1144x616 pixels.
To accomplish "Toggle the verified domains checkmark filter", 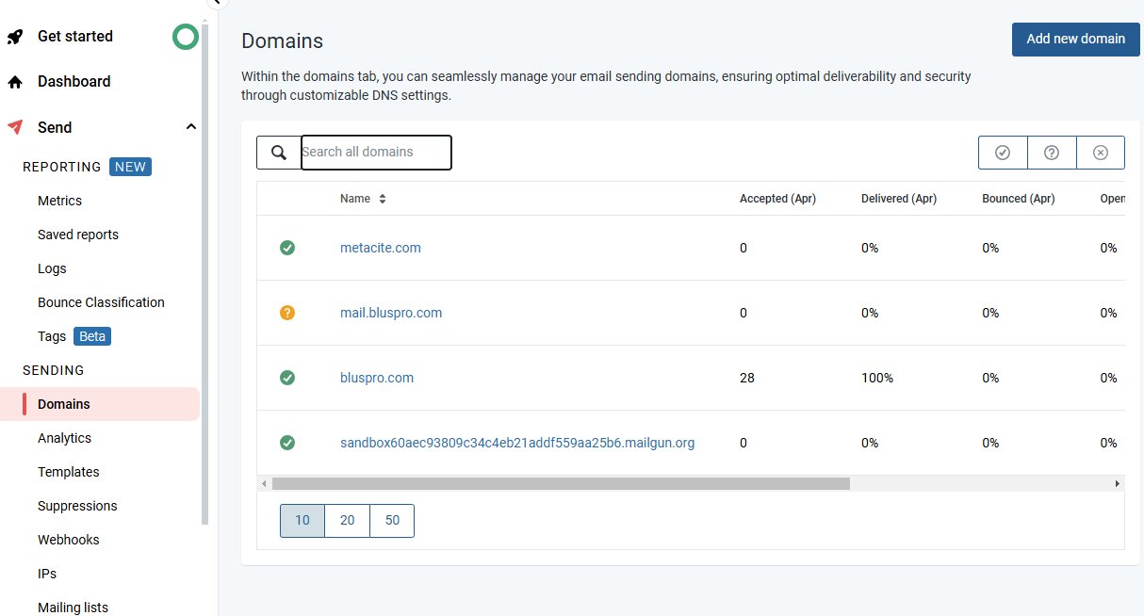I will (x=1003, y=153).
